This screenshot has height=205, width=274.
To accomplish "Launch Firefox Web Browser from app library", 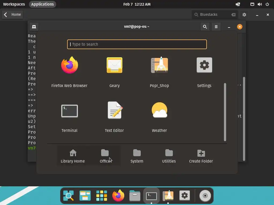I will coord(69,72).
